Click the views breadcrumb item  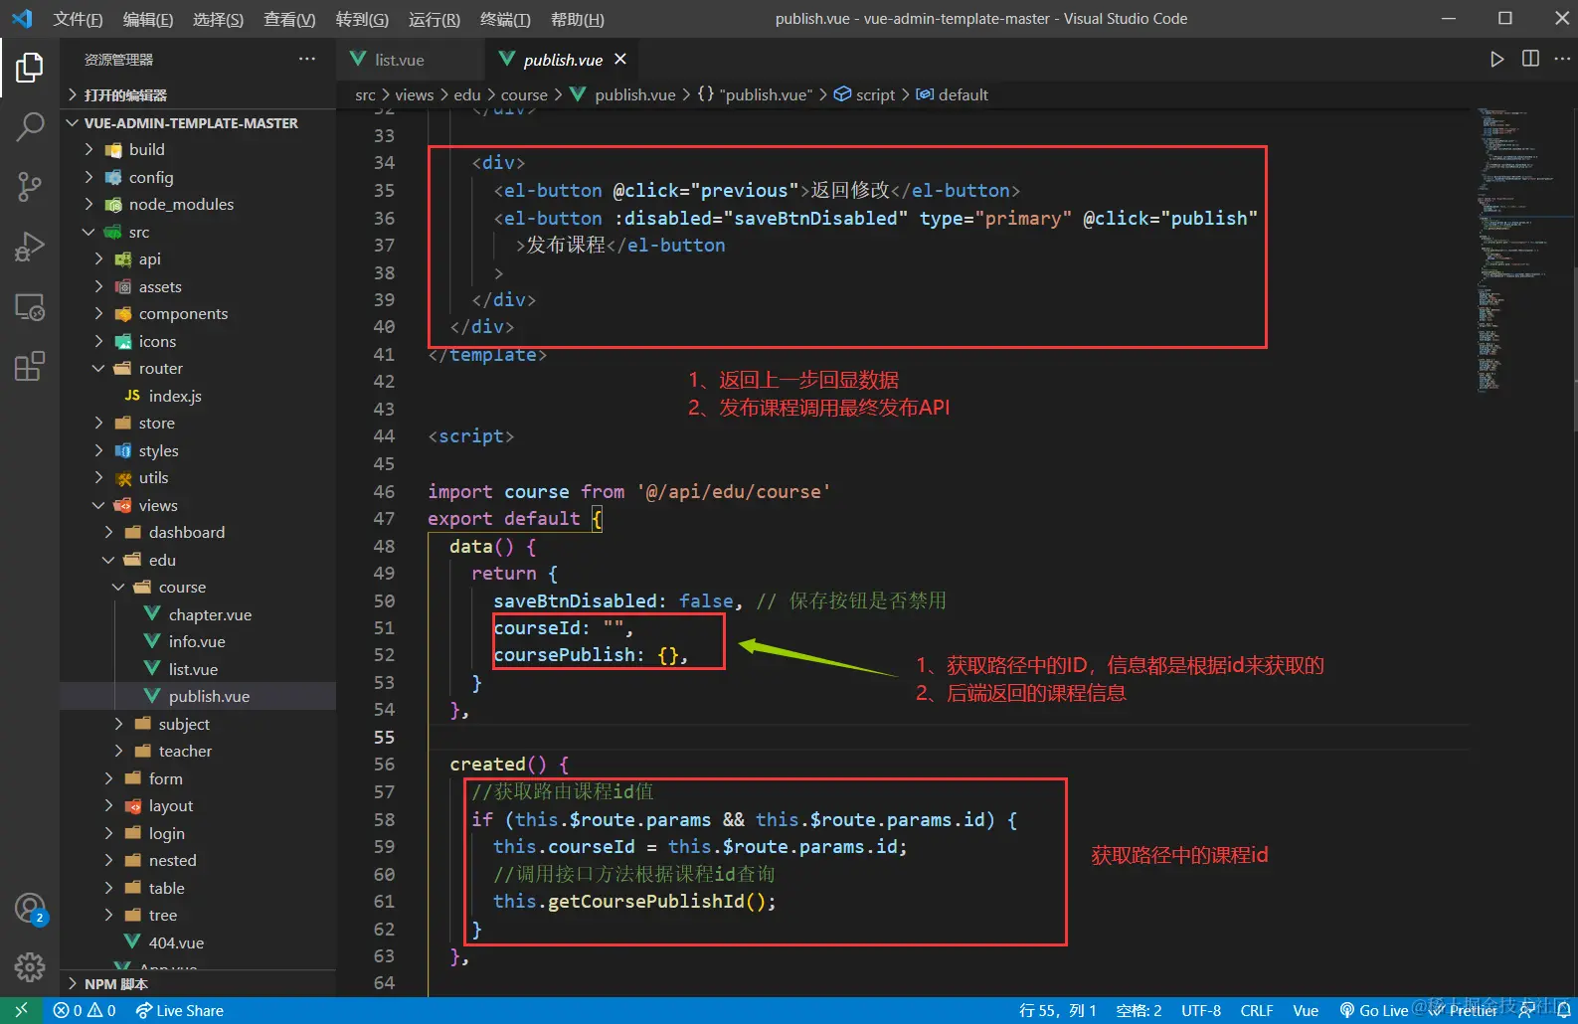coord(415,94)
